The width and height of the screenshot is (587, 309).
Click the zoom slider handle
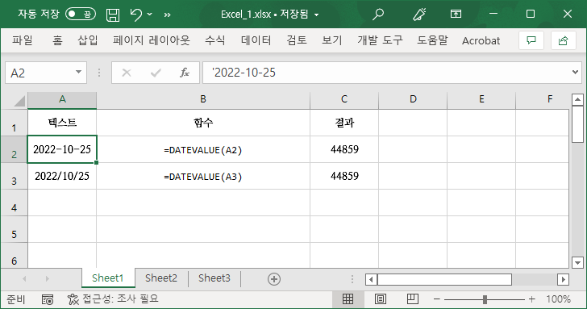[485, 299]
